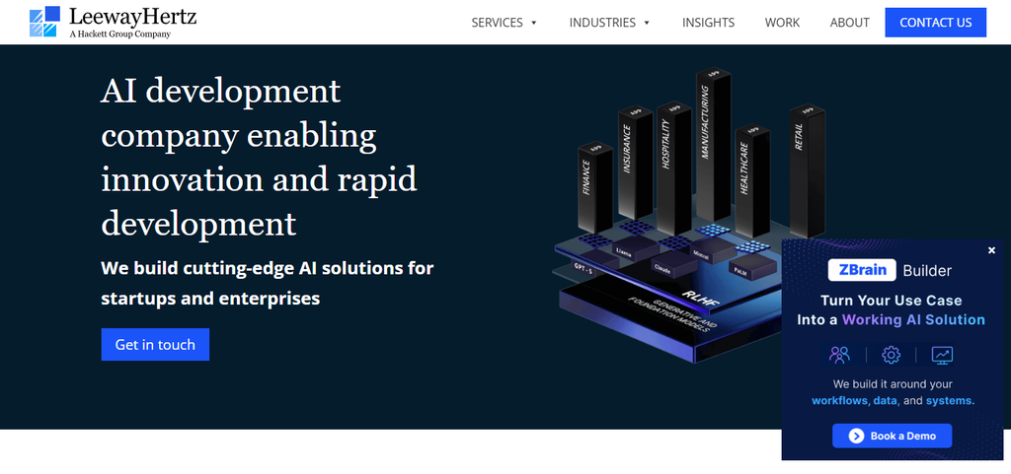Click the ZBrain logo badge
Image resolution: width=1011 pixels, height=474 pixels.
tap(862, 270)
